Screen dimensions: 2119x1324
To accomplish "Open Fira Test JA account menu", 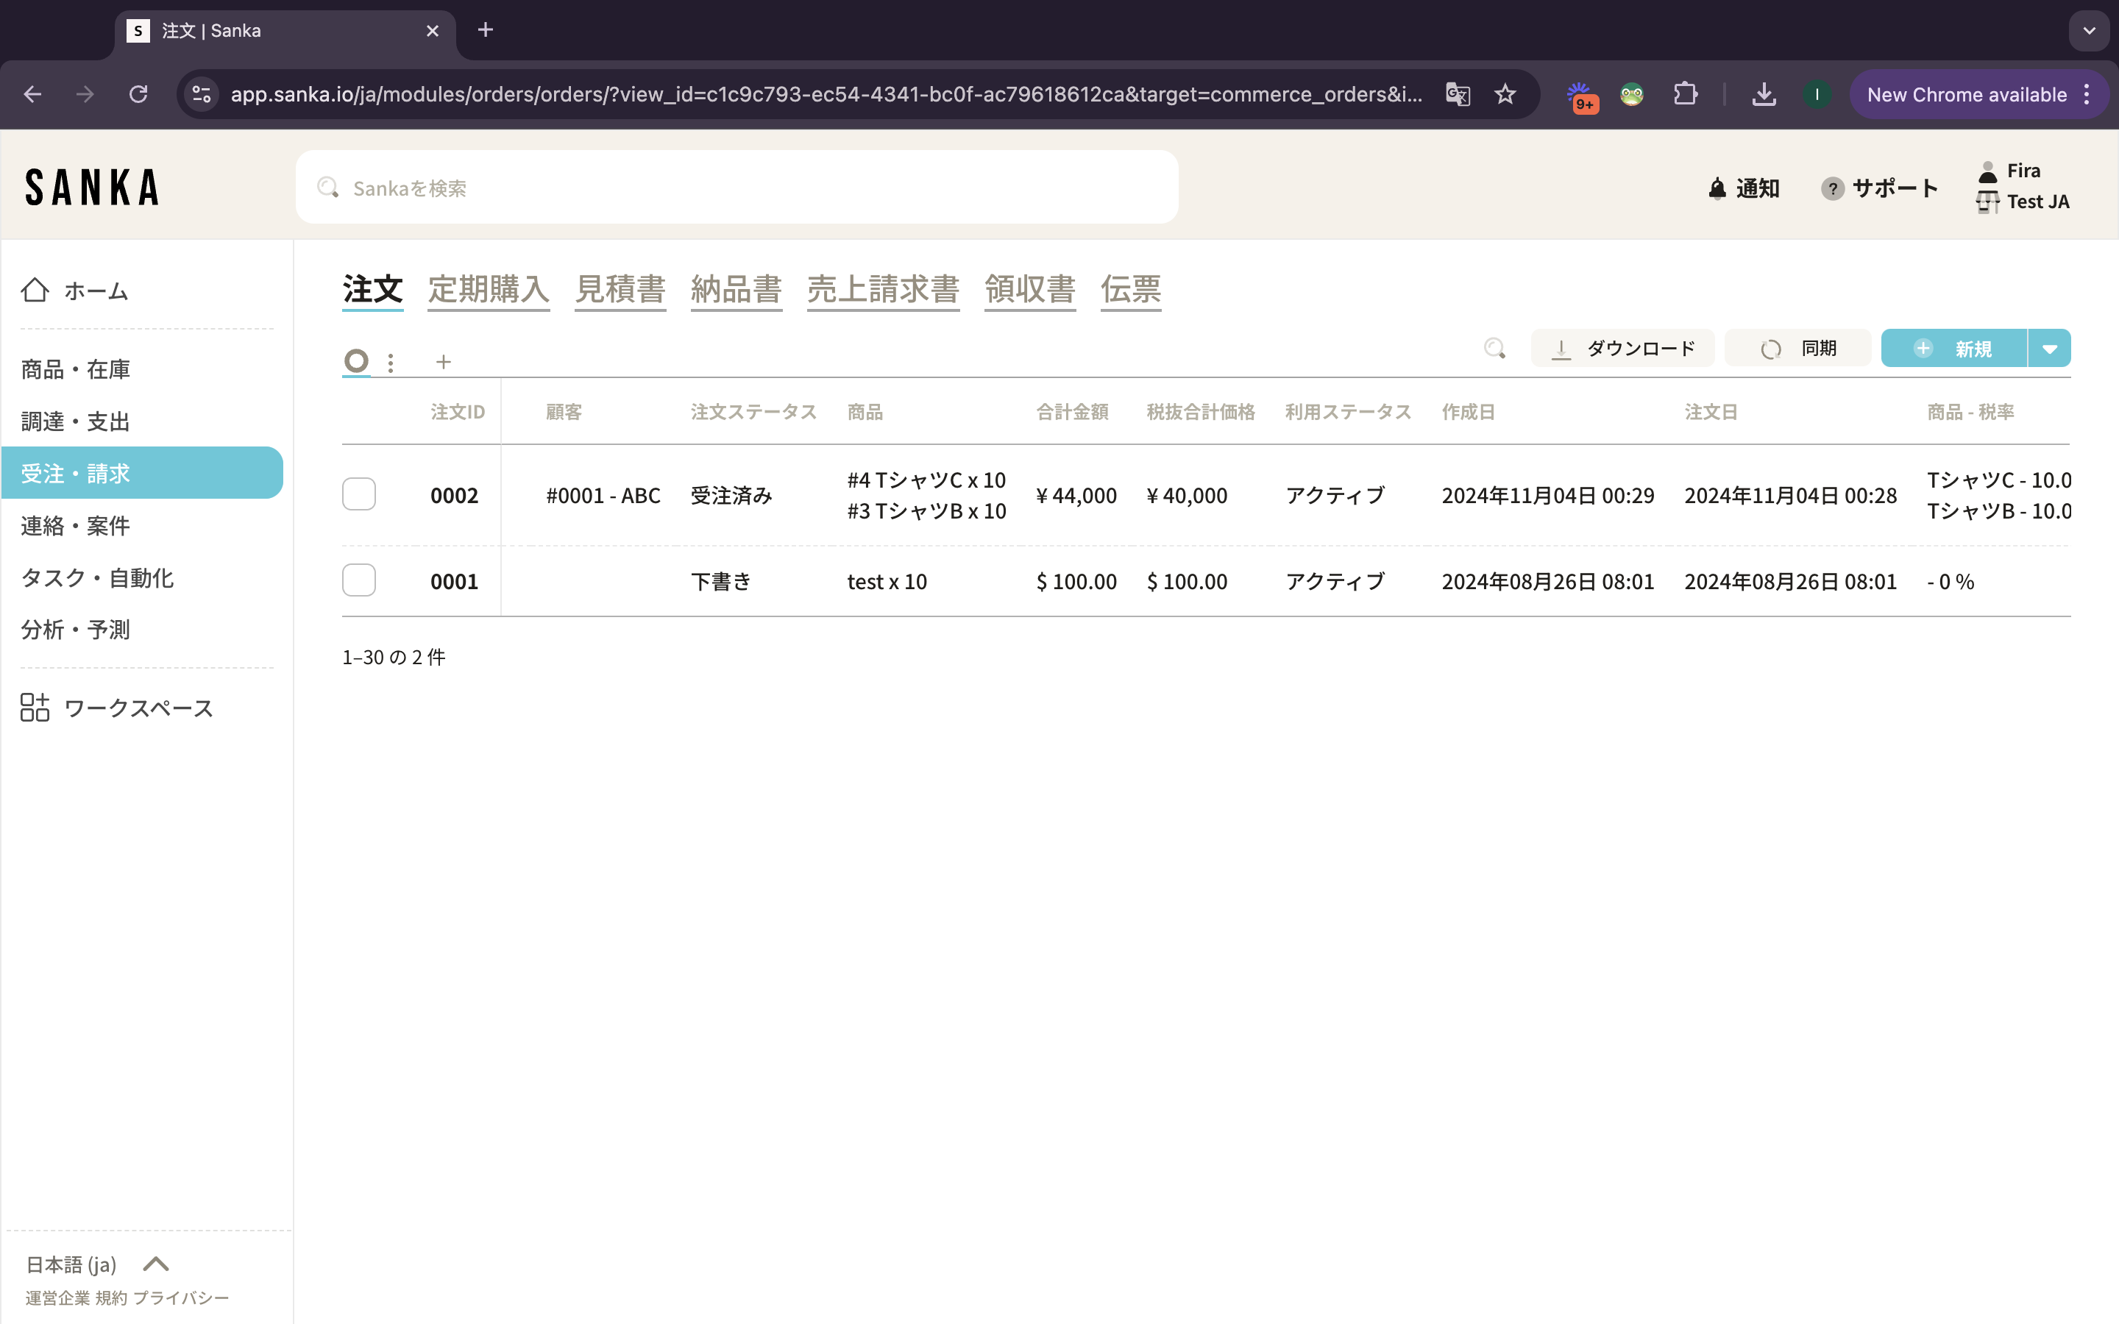I will click(x=2023, y=187).
